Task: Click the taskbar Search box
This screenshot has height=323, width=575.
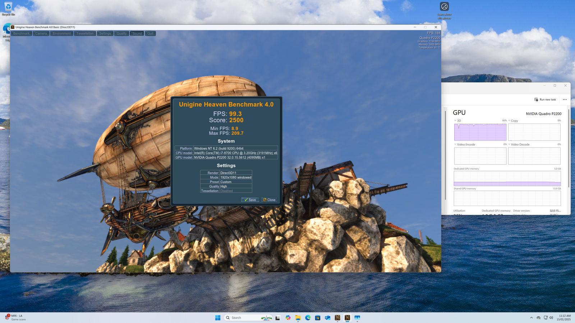Action: [x=248, y=318]
